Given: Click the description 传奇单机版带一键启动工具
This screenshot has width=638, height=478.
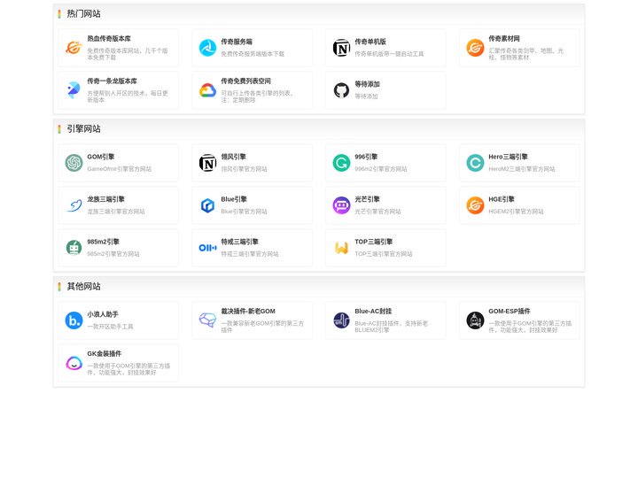Looking at the screenshot, I should [389, 54].
